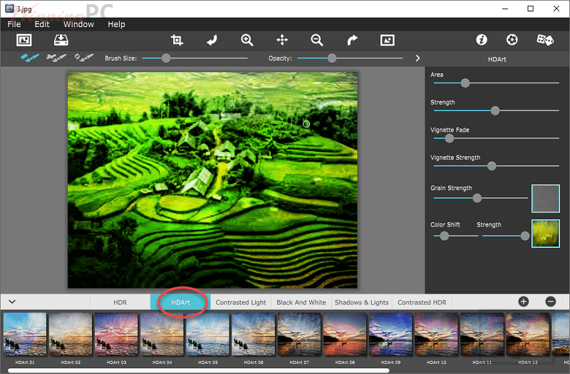Open the Edit menu

(42, 24)
